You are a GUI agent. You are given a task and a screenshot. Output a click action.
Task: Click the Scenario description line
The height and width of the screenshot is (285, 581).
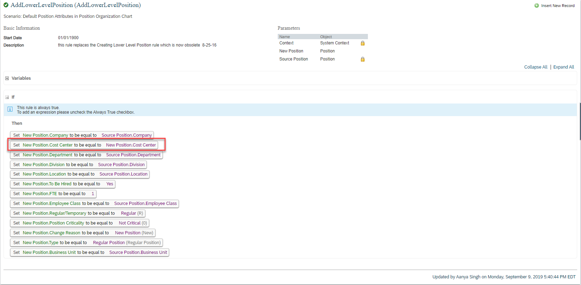coord(68,16)
